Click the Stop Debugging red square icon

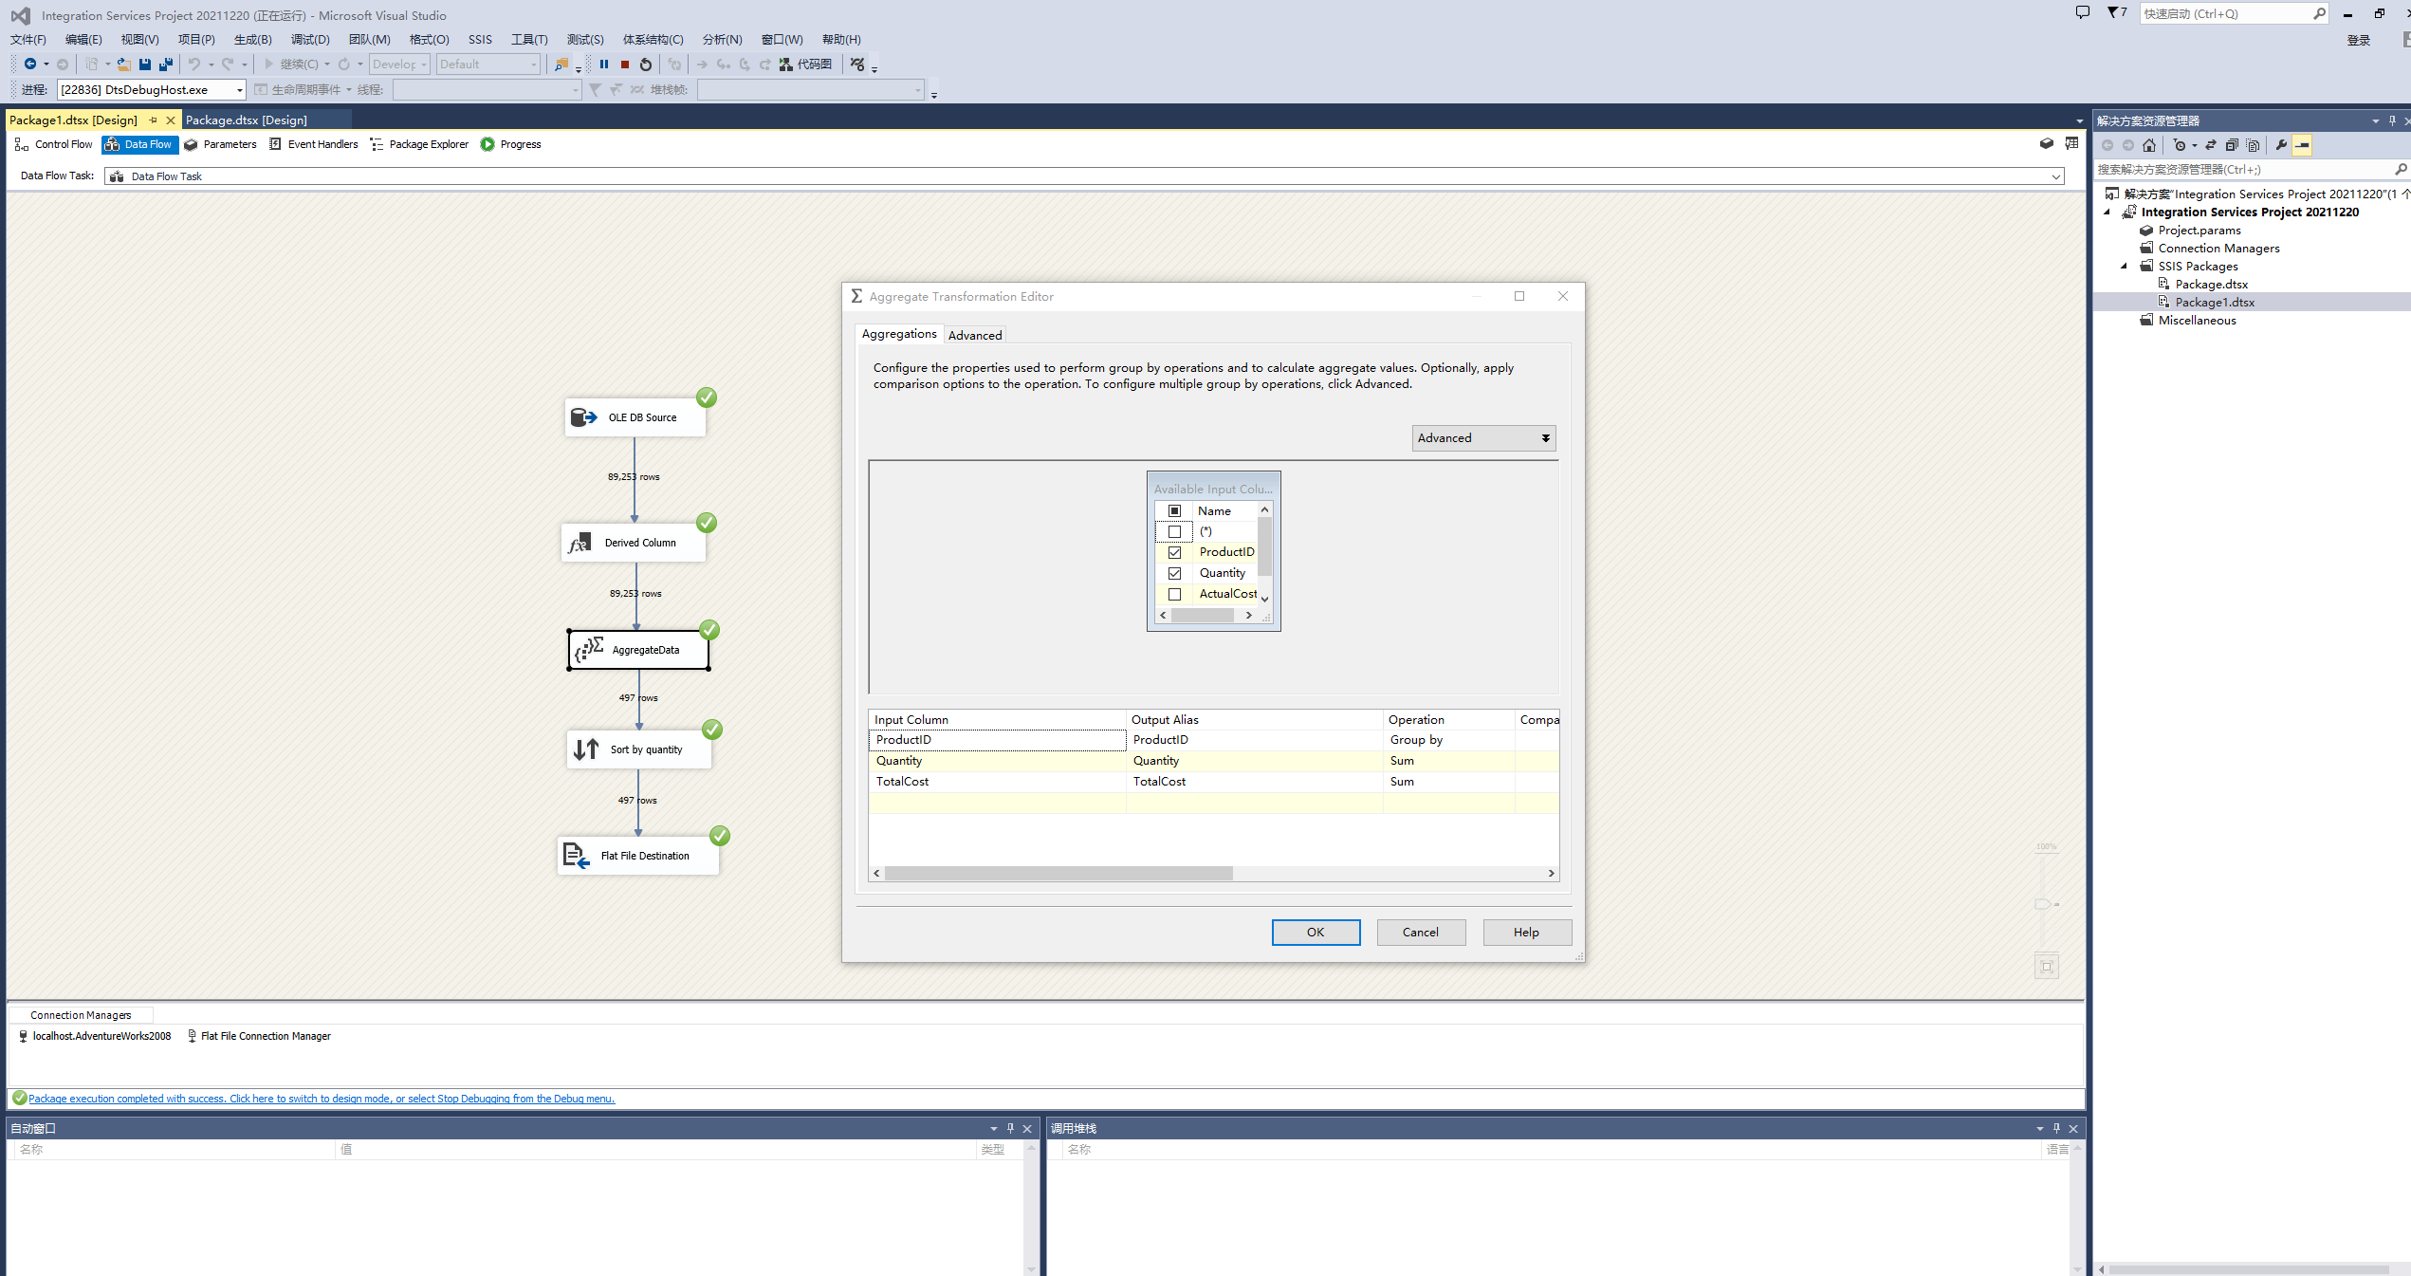tap(625, 65)
